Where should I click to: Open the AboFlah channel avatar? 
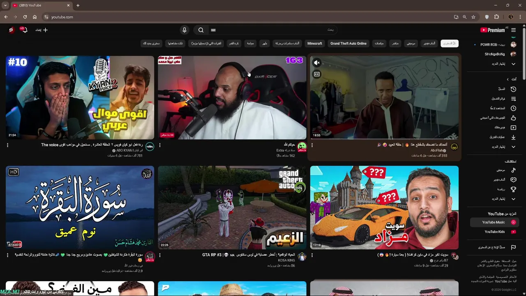tap(454, 147)
